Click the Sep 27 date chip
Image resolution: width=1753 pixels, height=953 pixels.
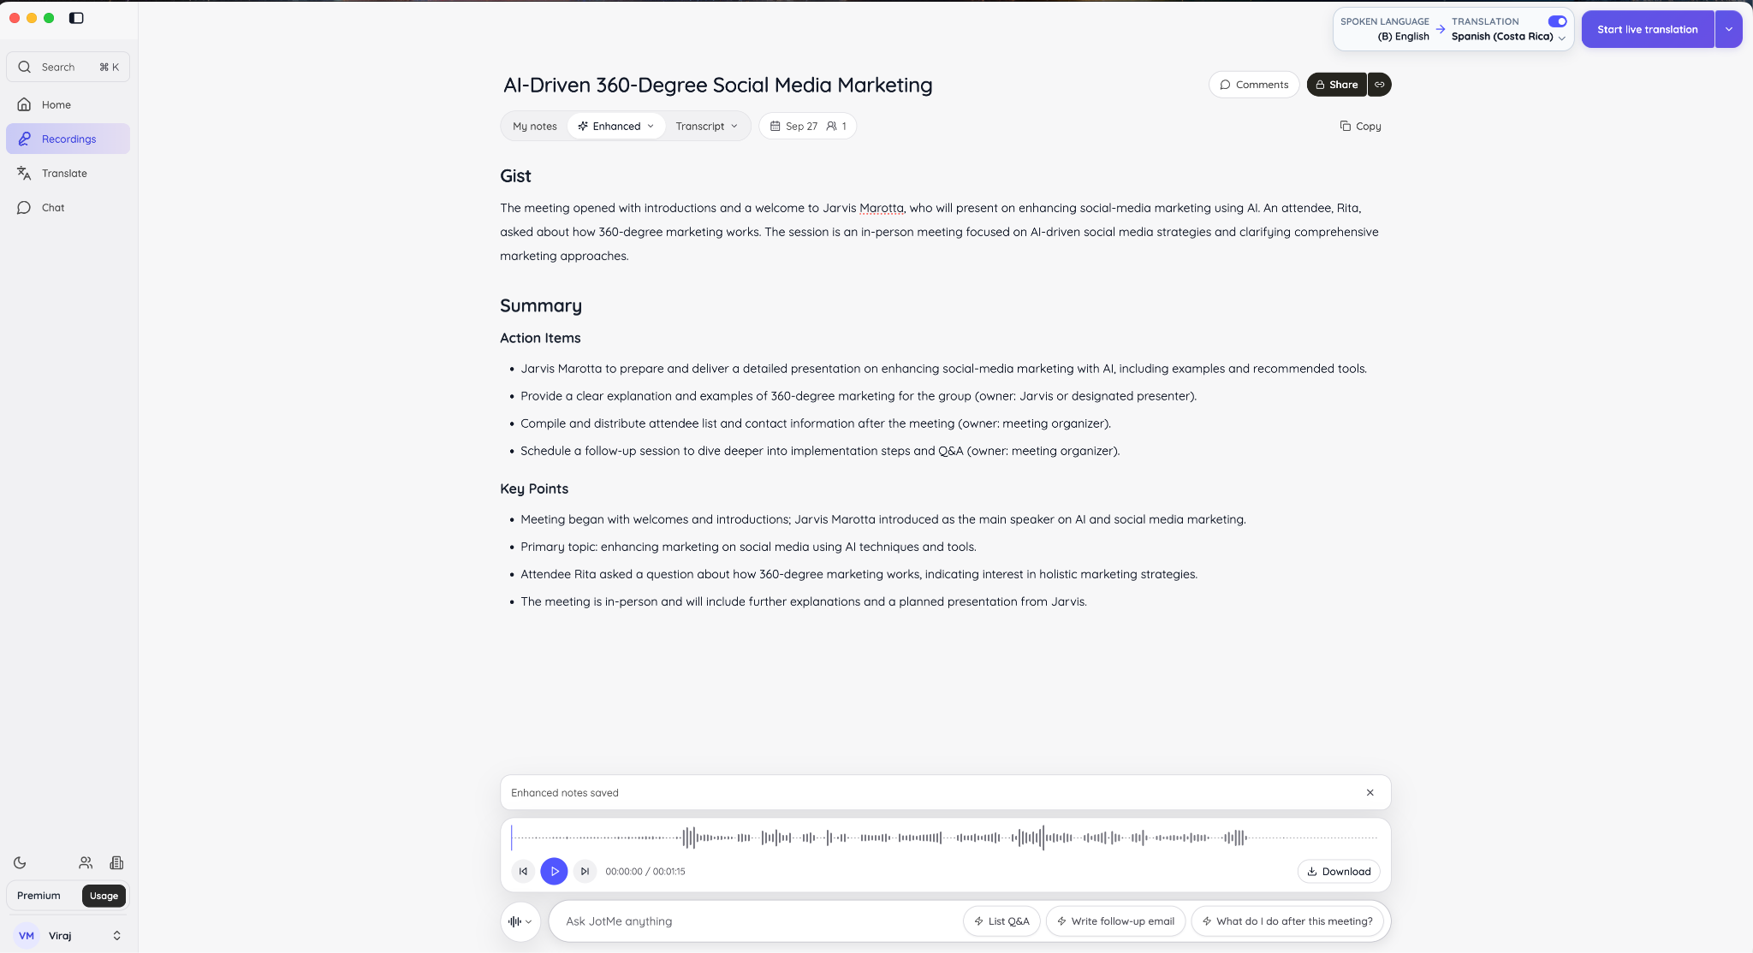[793, 126]
